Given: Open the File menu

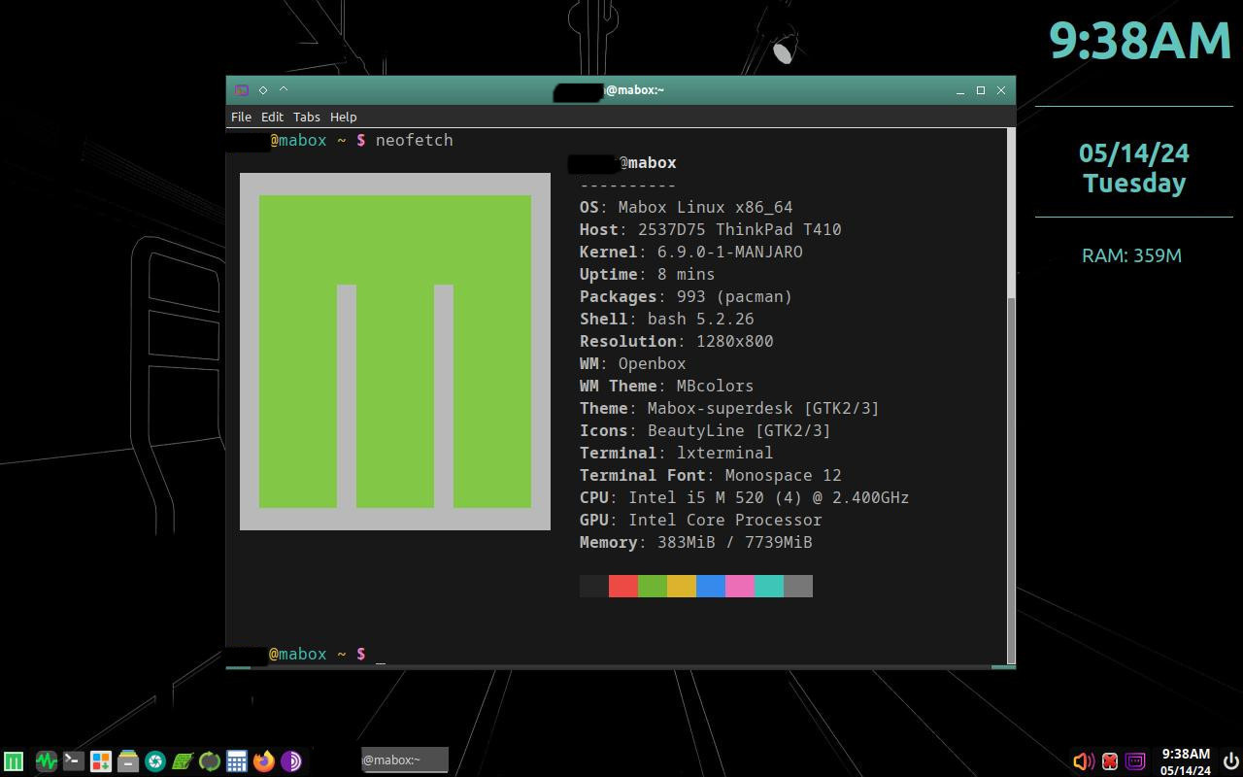Looking at the screenshot, I should pyautogui.click(x=241, y=117).
